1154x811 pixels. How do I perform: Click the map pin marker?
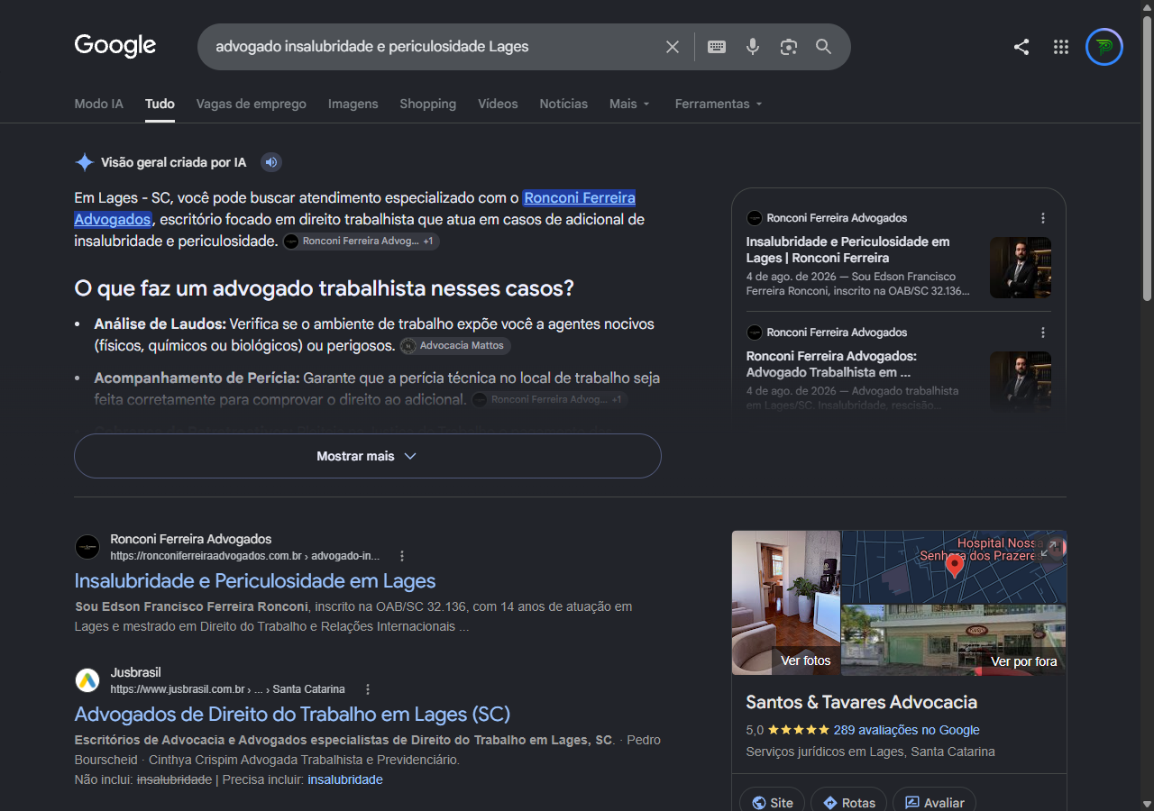(954, 566)
